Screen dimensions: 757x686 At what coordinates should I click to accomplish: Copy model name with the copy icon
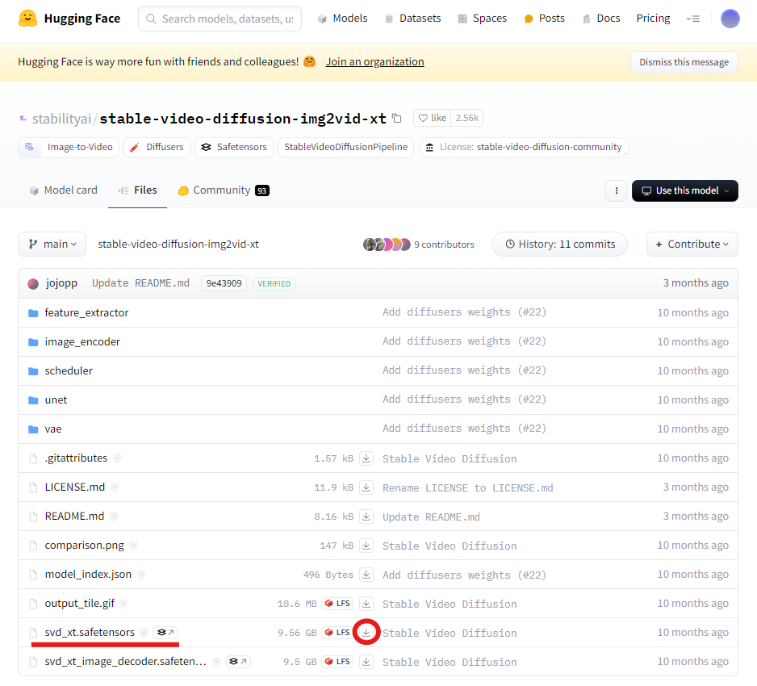point(397,119)
